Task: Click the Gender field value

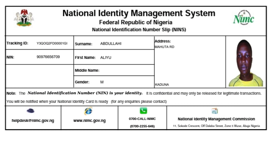Action: (102, 82)
